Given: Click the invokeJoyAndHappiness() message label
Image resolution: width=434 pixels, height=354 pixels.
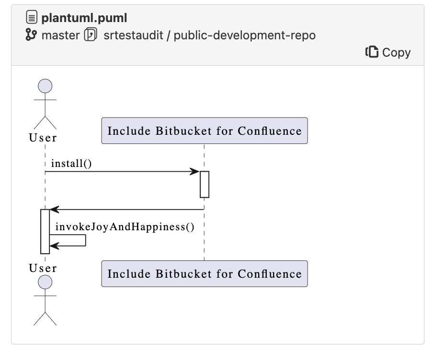Looking at the screenshot, I should pyautogui.click(x=125, y=227).
